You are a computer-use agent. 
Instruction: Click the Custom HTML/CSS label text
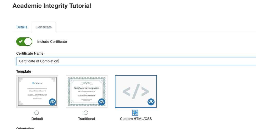[136, 119]
